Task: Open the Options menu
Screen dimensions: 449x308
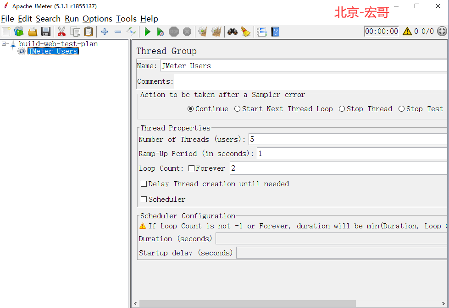Action: pyautogui.click(x=97, y=19)
